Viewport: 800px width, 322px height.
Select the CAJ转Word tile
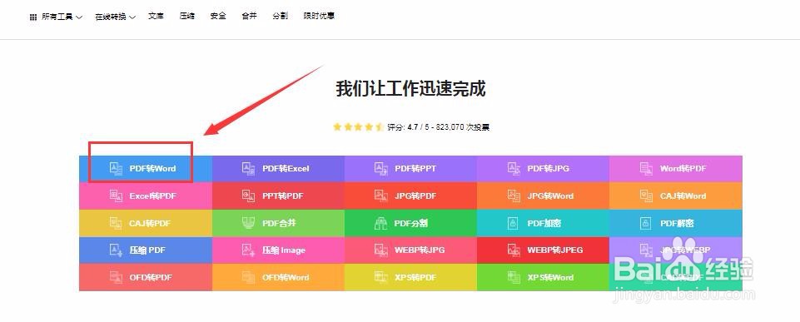[676, 196]
